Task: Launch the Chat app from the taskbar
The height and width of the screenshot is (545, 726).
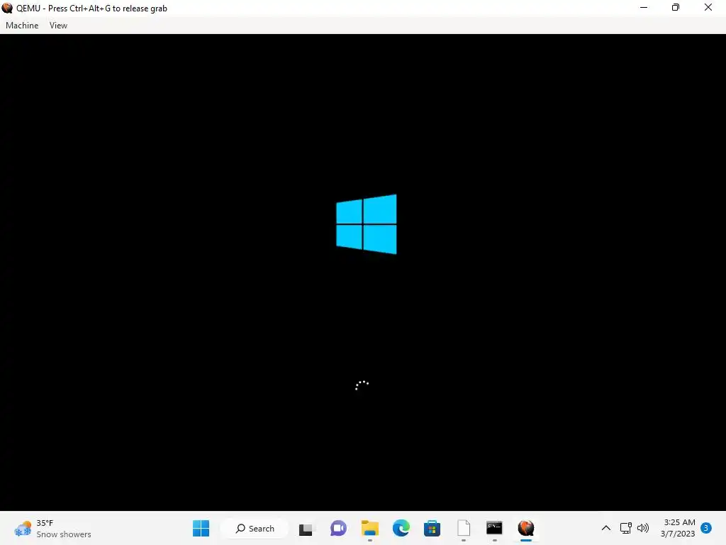Action: click(x=338, y=528)
